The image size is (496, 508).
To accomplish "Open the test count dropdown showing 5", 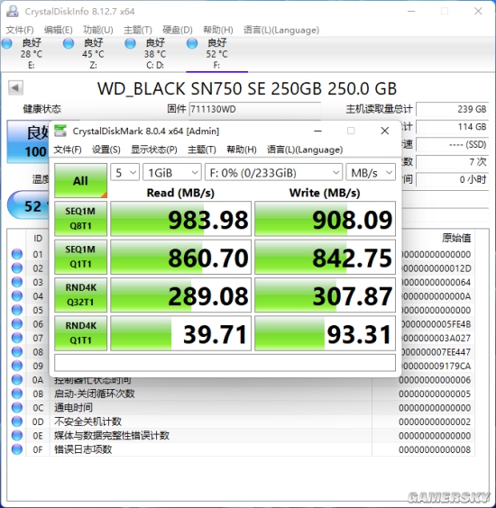I will point(124,172).
